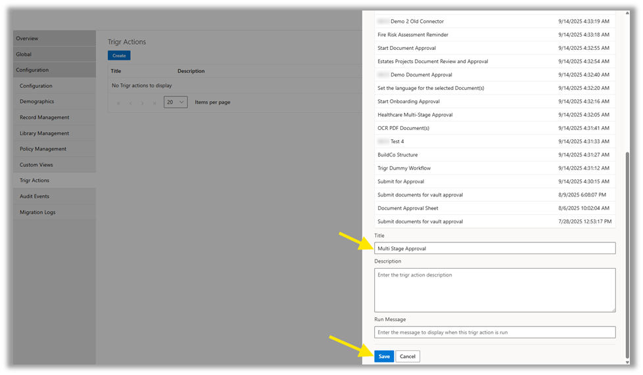Go to previous page in pager
Image resolution: width=643 pixels, height=375 pixels.
point(130,102)
